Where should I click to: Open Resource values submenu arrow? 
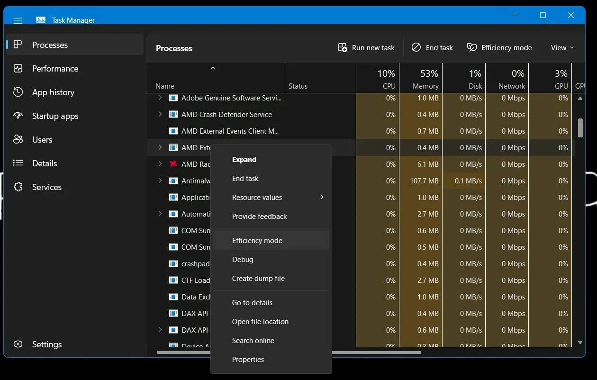[322, 197]
